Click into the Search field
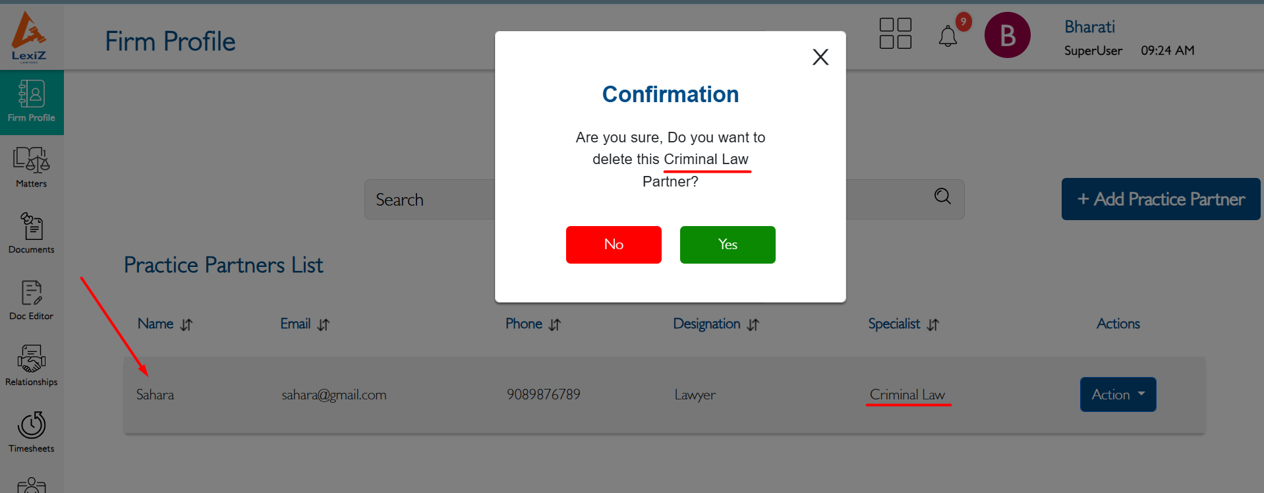The image size is (1264, 493). [x=428, y=200]
